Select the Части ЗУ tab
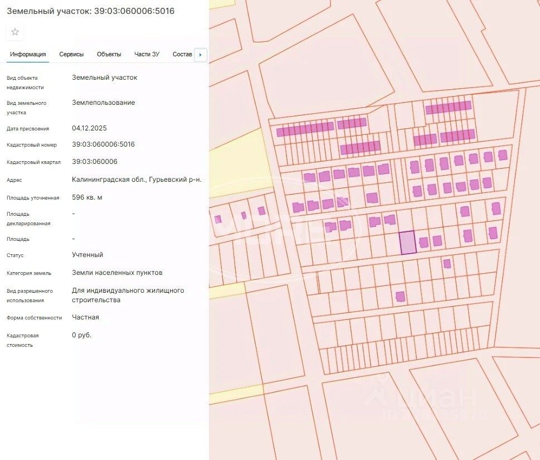 pos(147,55)
